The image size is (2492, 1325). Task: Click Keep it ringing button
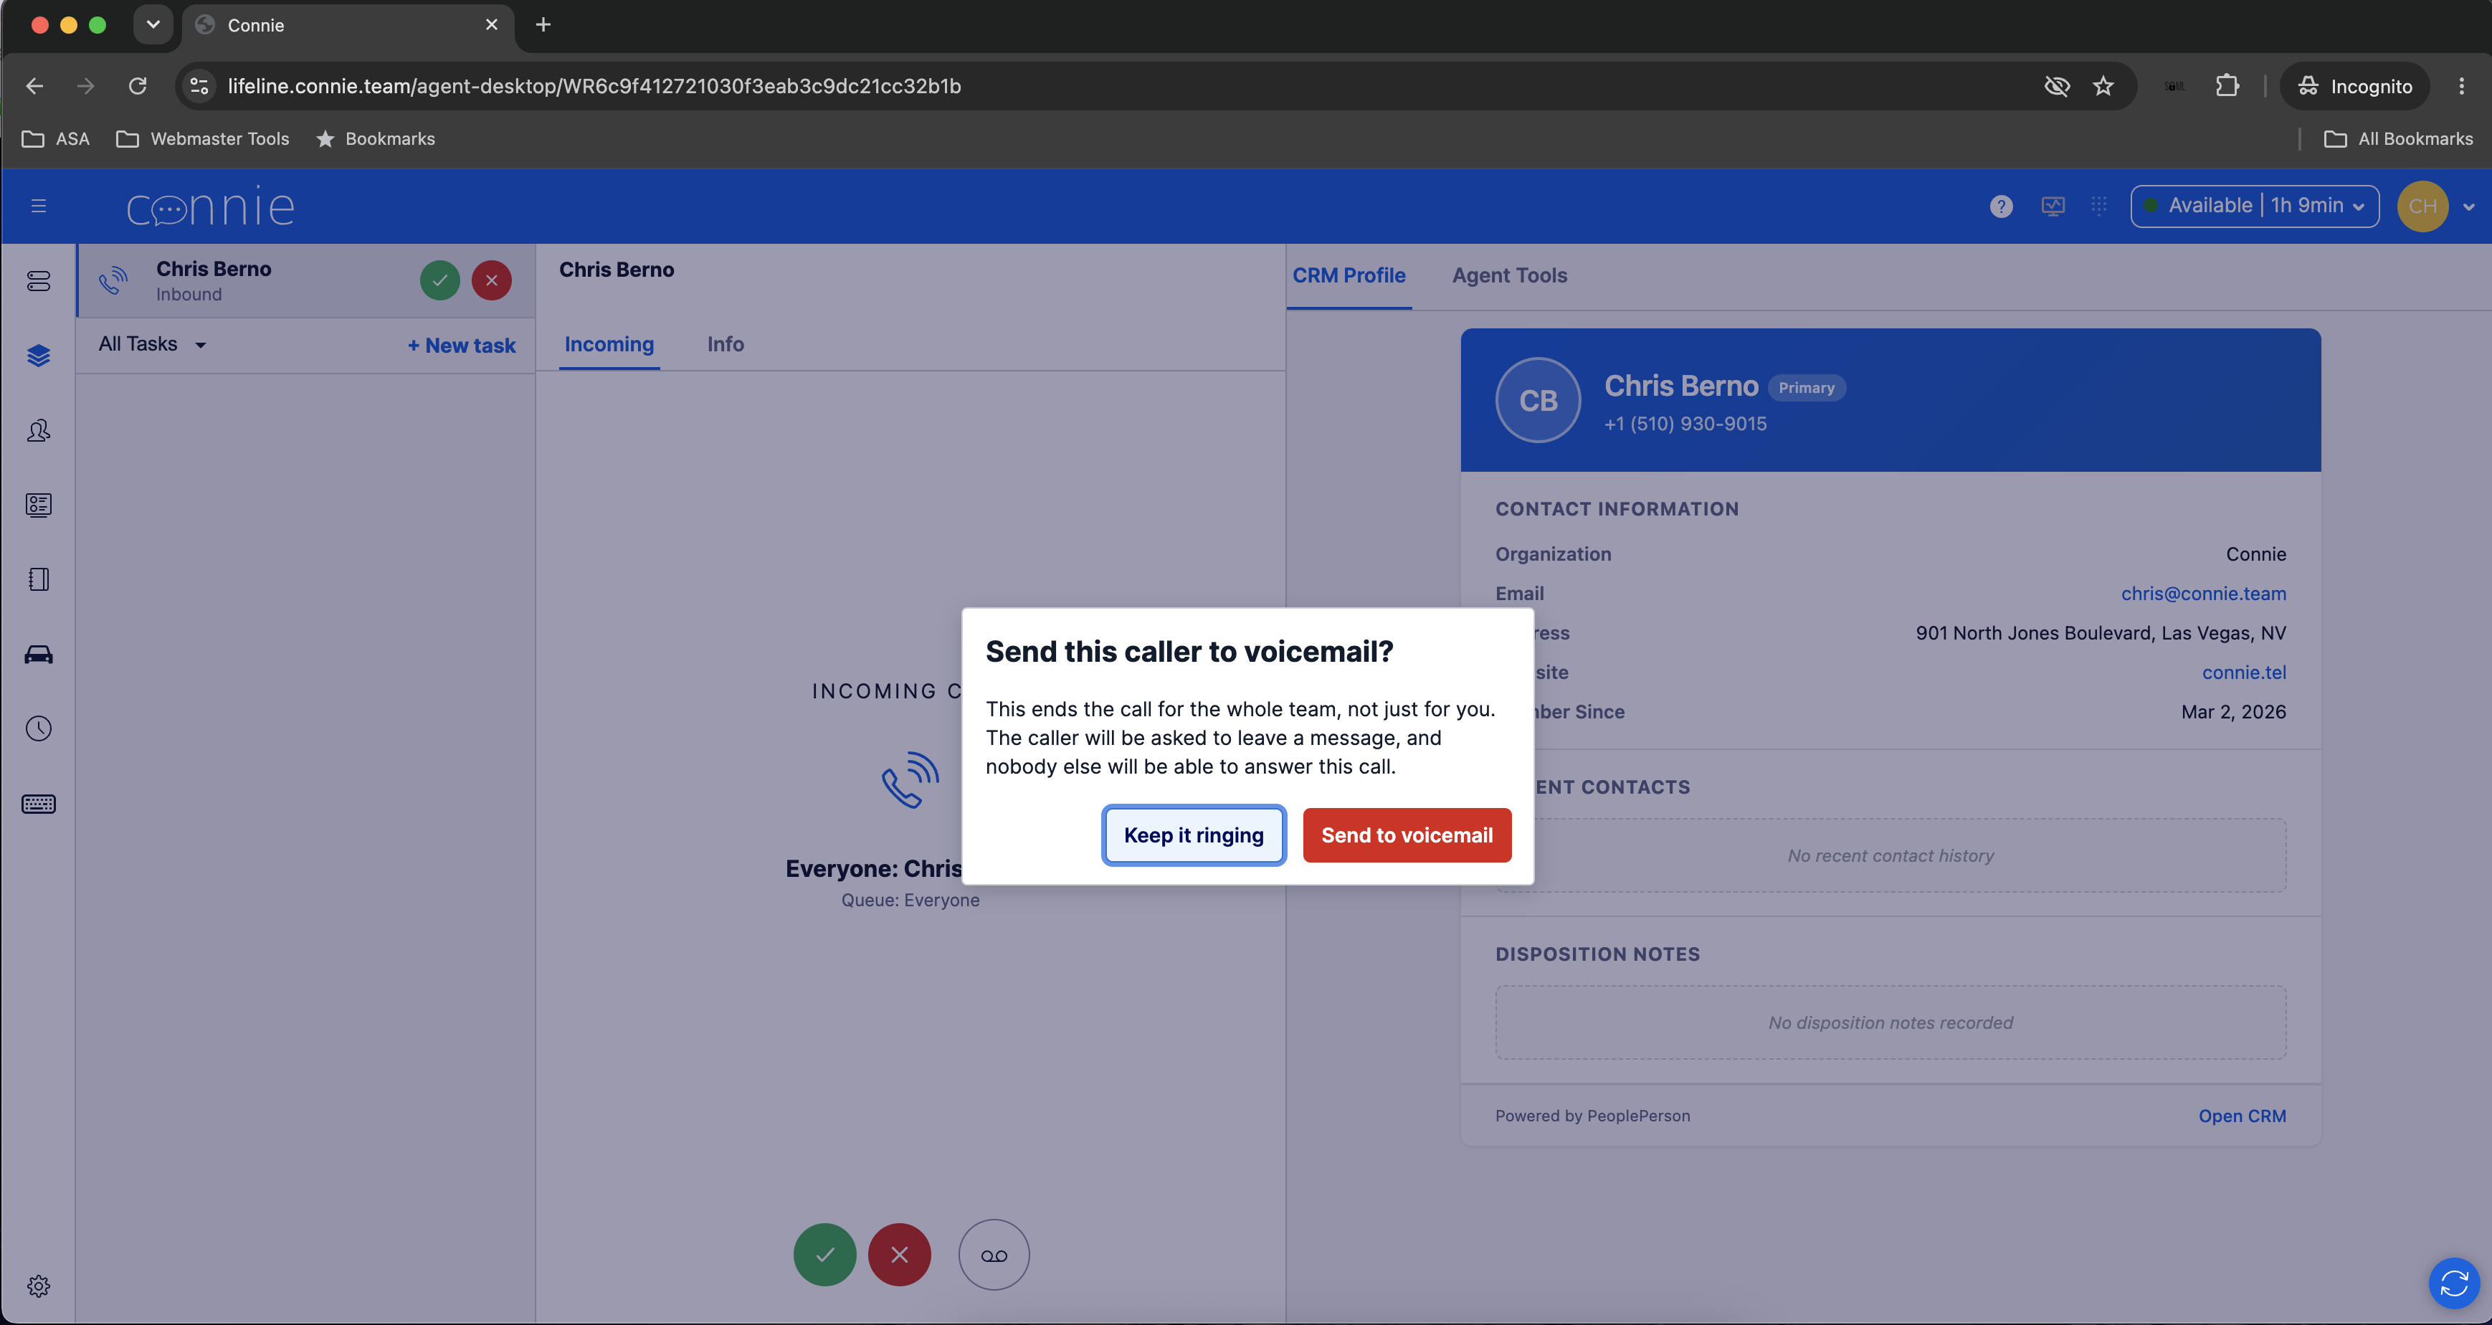tap(1194, 835)
